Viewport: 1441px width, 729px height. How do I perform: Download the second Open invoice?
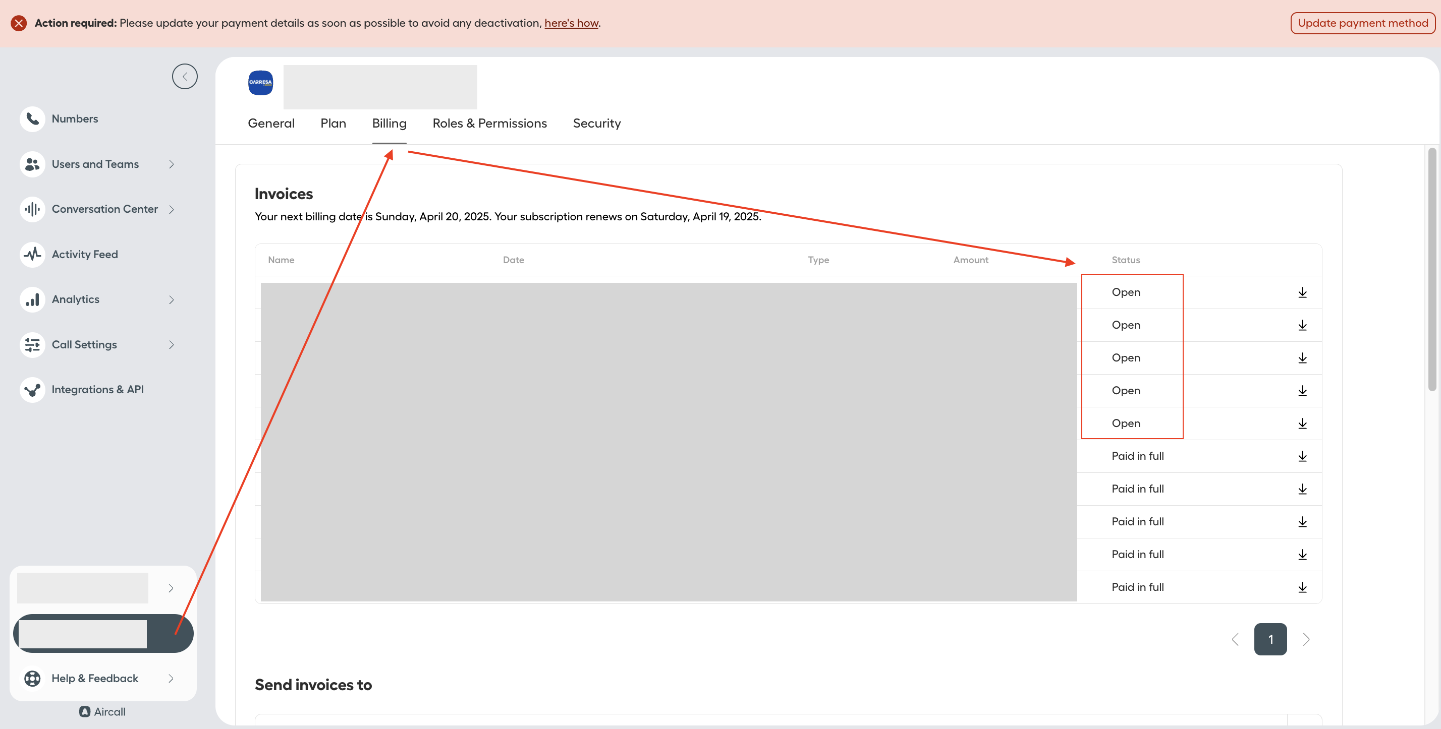1302,325
